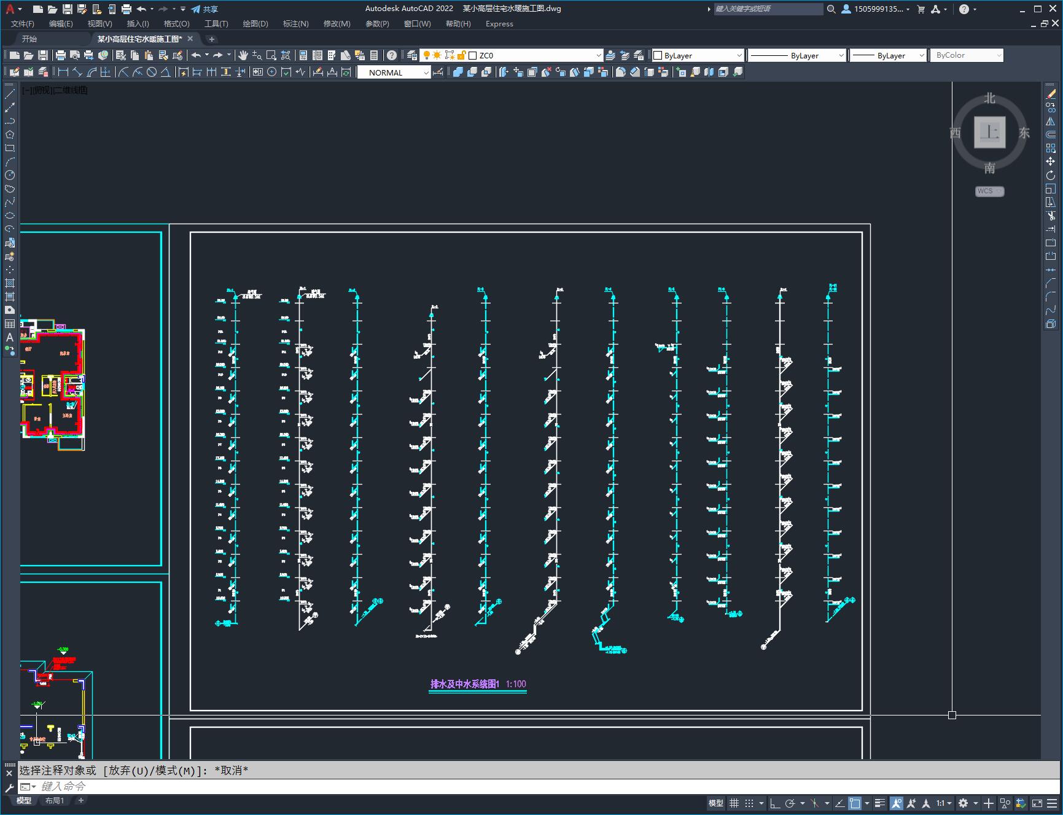The width and height of the screenshot is (1063, 815).
Task: Select the Polygon tool in draw toolbar
Action: point(10,135)
